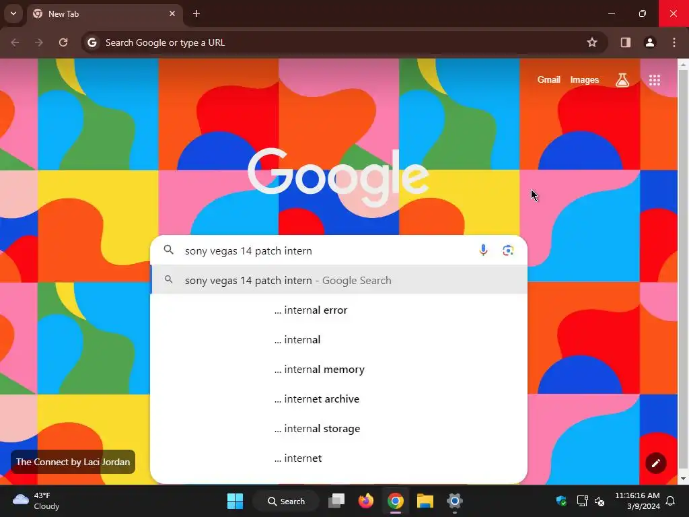Open notifications bell
The width and height of the screenshot is (689, 517).
click(x=671, y=501)
